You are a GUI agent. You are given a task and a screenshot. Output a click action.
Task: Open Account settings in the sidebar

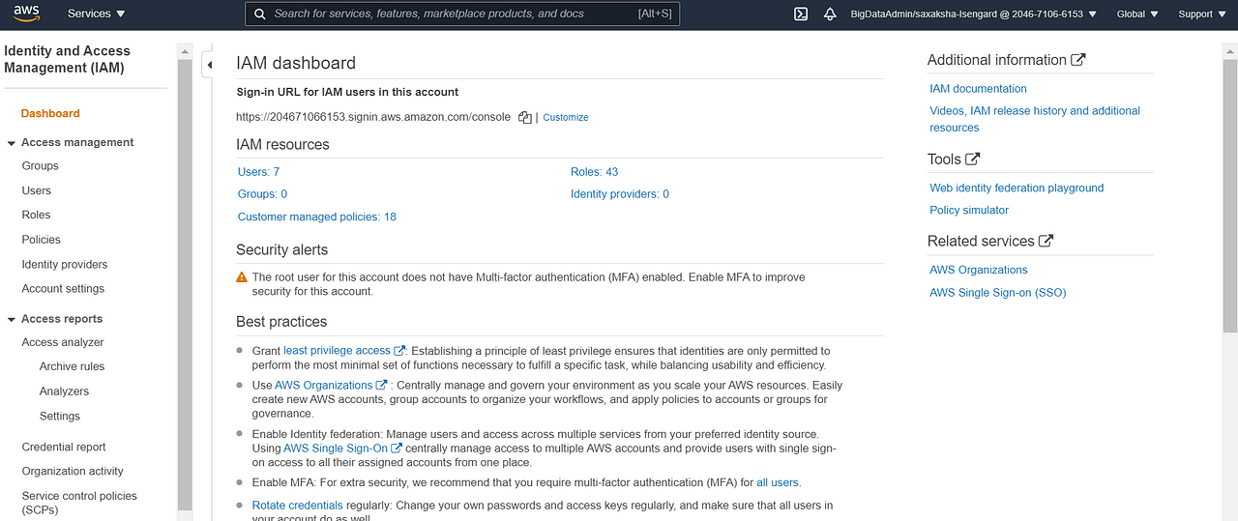(63, 288)
